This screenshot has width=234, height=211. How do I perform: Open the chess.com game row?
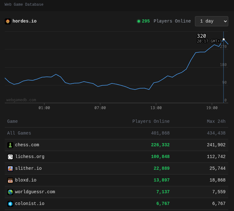[117, 145]
